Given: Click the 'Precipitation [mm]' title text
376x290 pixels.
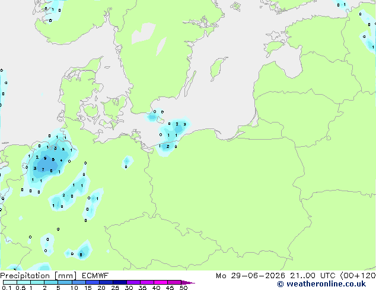Looking at the screenshot, I should coord(38,276).
